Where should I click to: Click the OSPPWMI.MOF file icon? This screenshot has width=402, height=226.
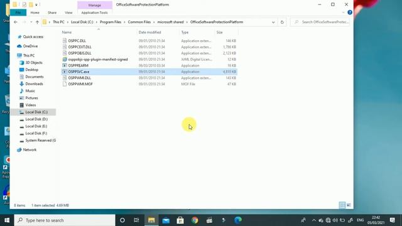tap(65, 84)
